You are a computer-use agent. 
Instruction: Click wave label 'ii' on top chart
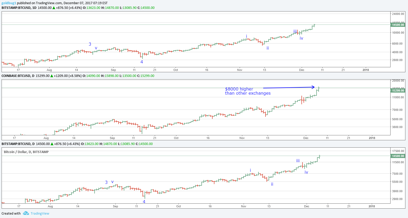268,48
